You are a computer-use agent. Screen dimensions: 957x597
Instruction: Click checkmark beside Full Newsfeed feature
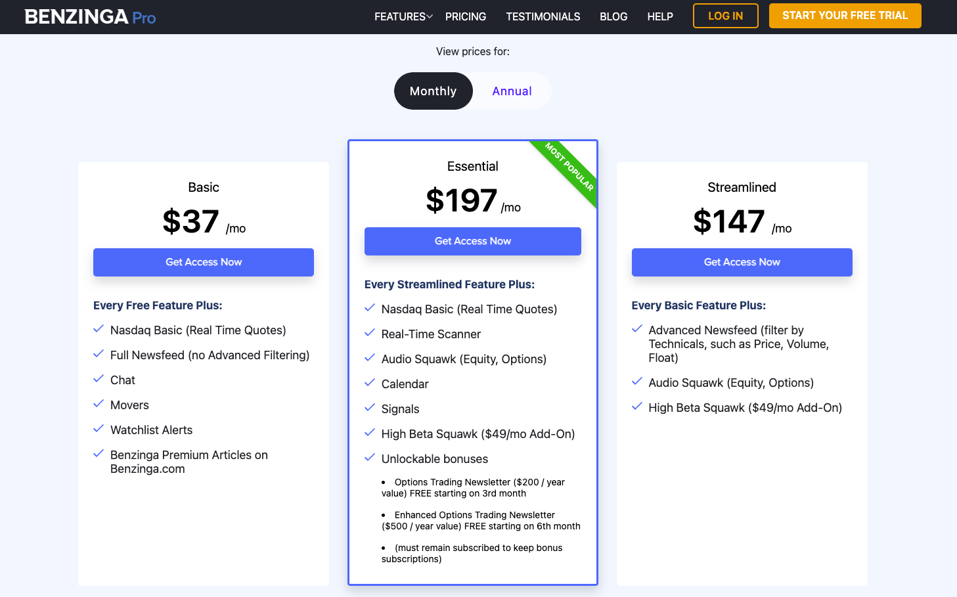coord(99,354)
